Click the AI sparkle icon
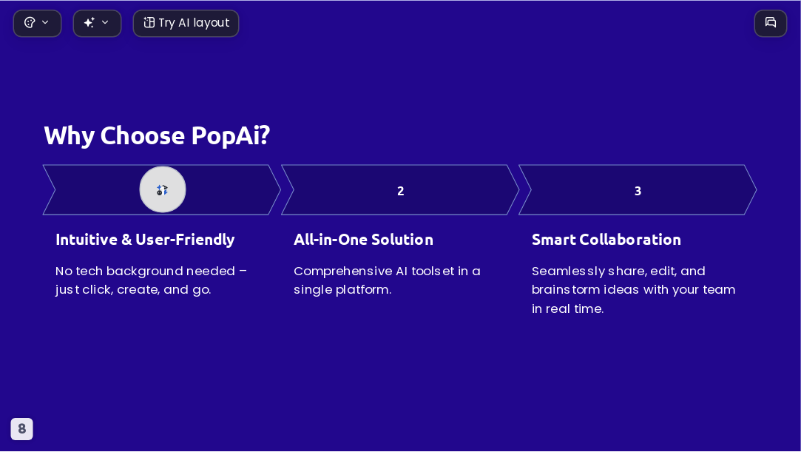Image resolution: width=801 pixels, height=452 pixels. tap(89, 22)
